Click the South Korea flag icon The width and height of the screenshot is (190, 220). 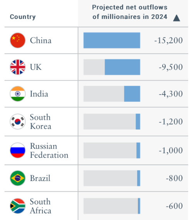coord(18,122)
